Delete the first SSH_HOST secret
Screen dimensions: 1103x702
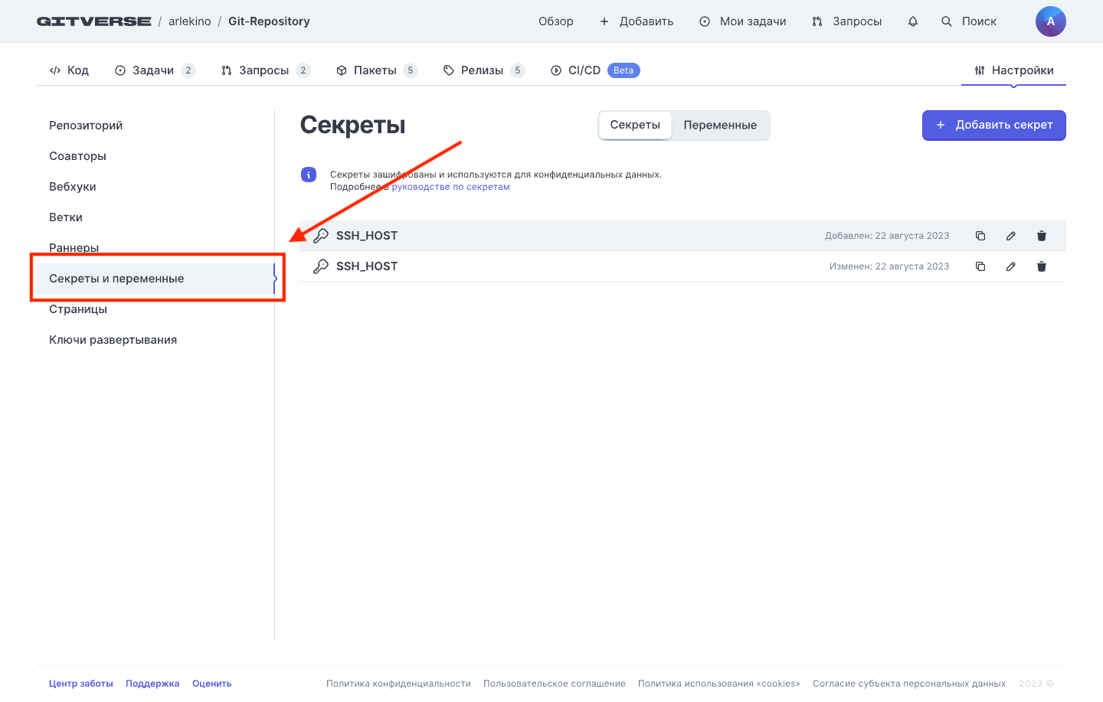1041,236
